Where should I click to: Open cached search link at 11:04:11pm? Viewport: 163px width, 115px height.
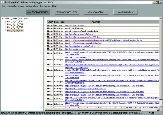tap(112, 60)
